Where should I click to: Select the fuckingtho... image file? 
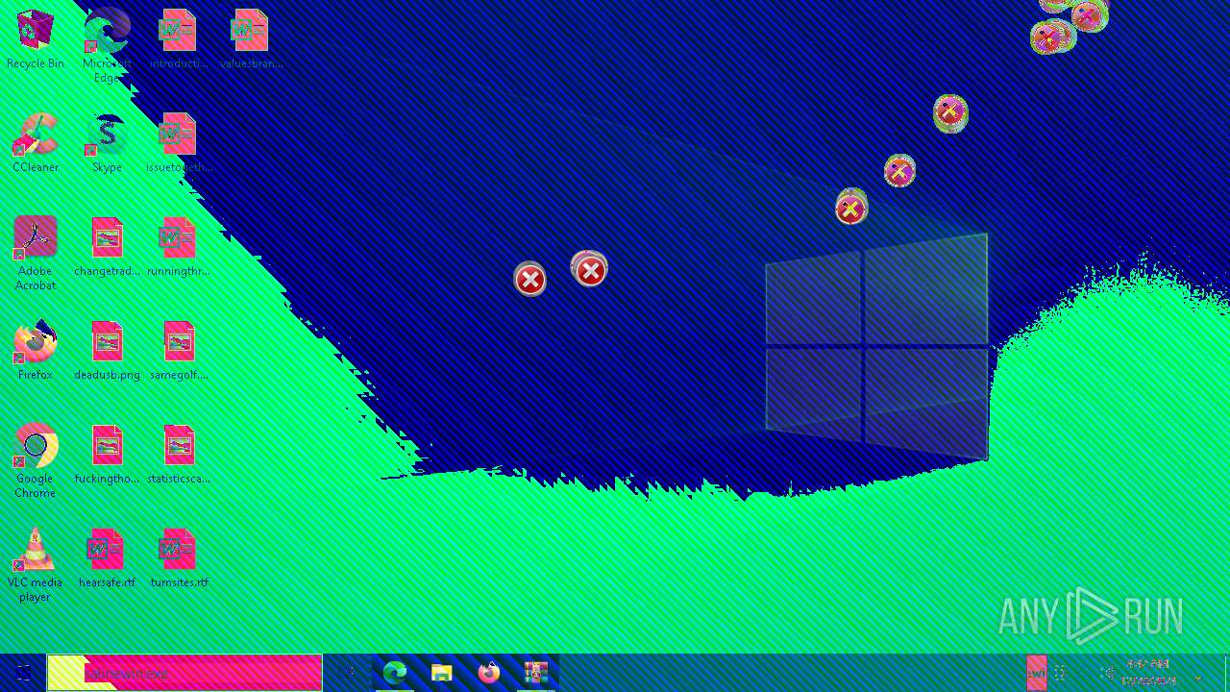point(107,455)
